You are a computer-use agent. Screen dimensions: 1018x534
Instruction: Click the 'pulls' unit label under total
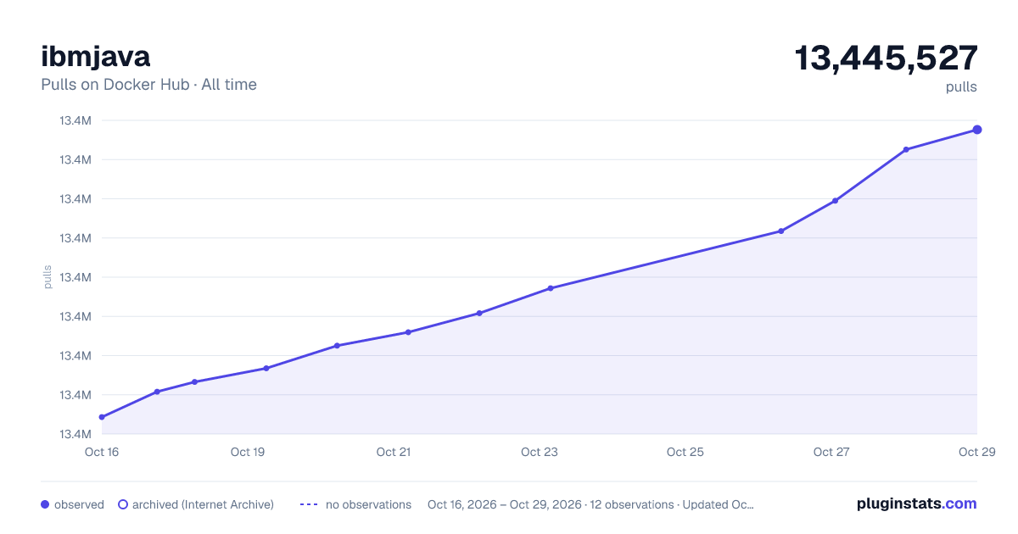click(961, 86)
